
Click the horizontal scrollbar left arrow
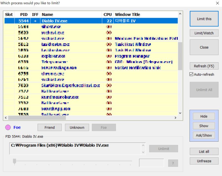6,118
